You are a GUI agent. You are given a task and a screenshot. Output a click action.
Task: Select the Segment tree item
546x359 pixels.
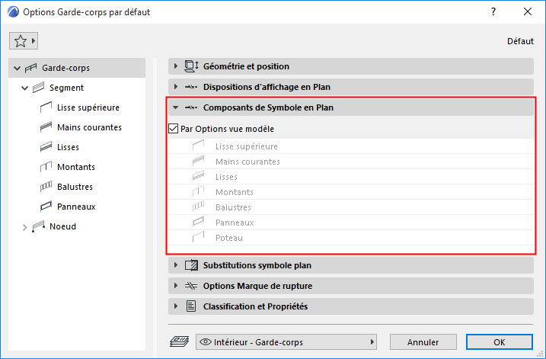(66, 88)
